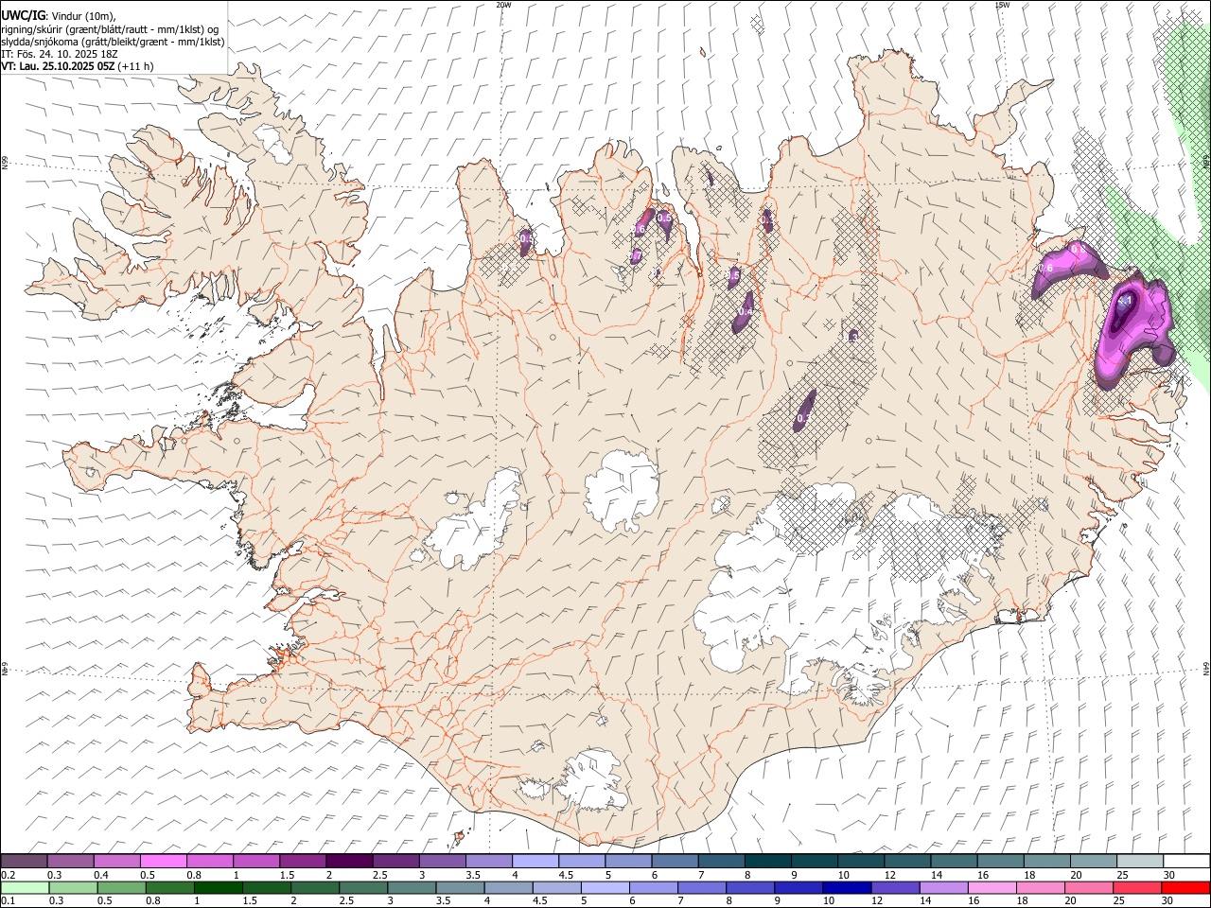Click the violet 14–16 swatch in the lower legend
The image size is (1211, 908).
[x=944, y=887]
